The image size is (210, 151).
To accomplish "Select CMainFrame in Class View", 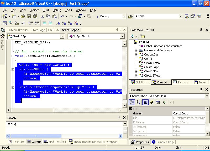I will point(152,63).
